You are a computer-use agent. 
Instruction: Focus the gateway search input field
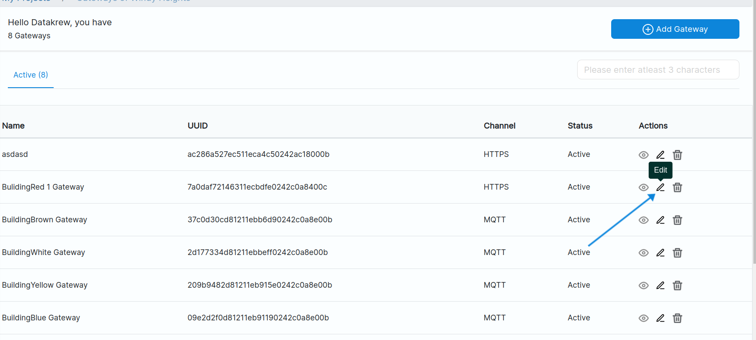tap(658, 70)
